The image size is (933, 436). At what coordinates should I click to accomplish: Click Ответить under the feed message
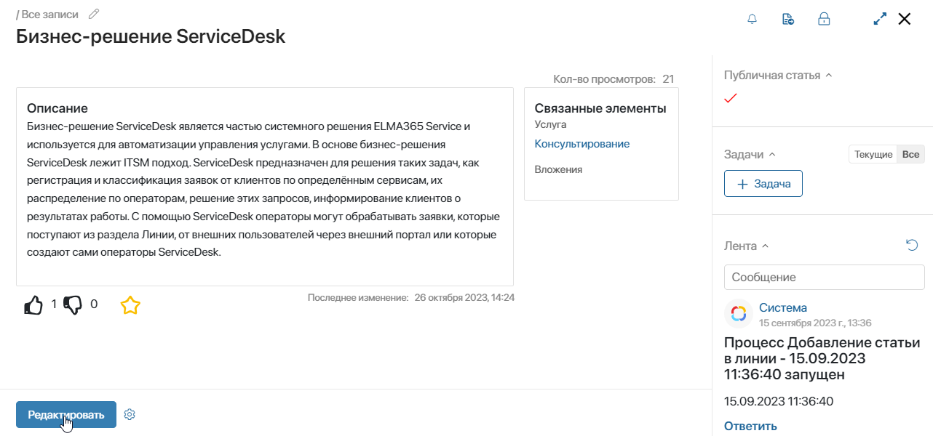(x=750, y=426)
